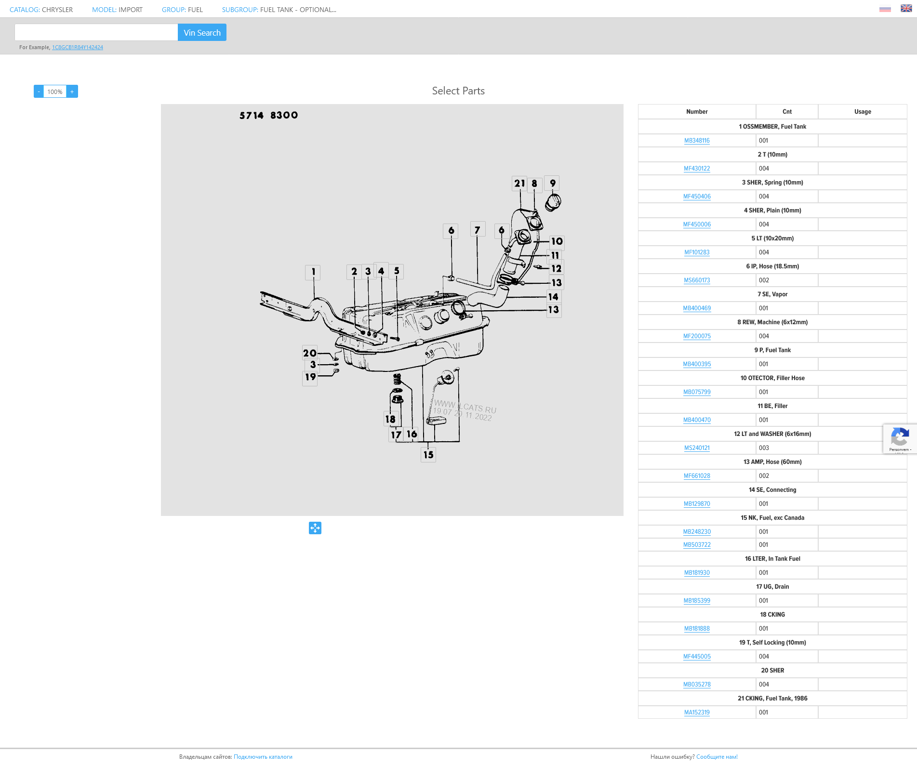
Task: Select callout number 1 in the diagram
Action: [313, 272]
